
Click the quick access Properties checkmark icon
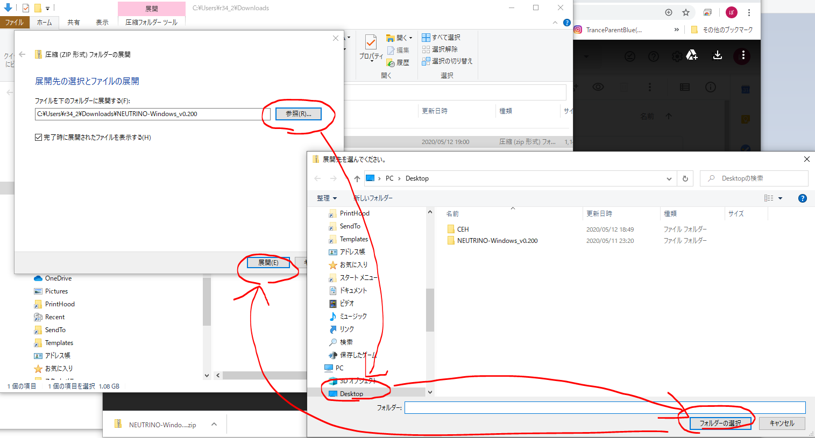click(x=25, y=8)
